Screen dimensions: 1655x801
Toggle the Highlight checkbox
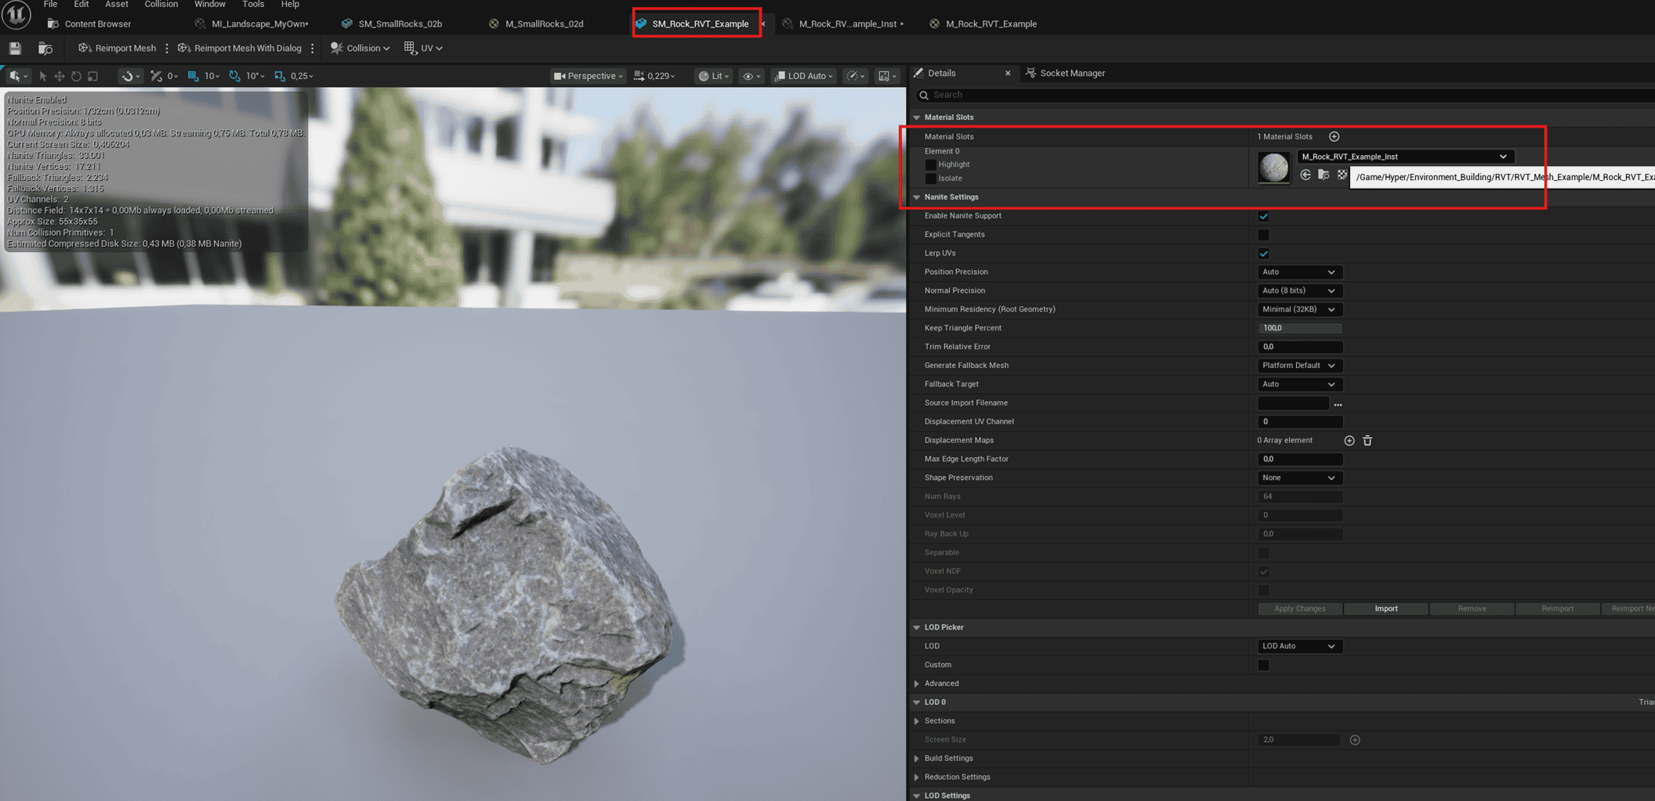930,164
